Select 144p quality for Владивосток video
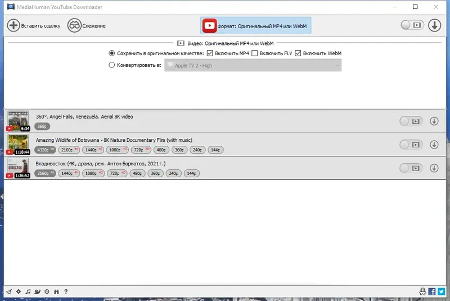The image size is (450, 301). (192, 173)
